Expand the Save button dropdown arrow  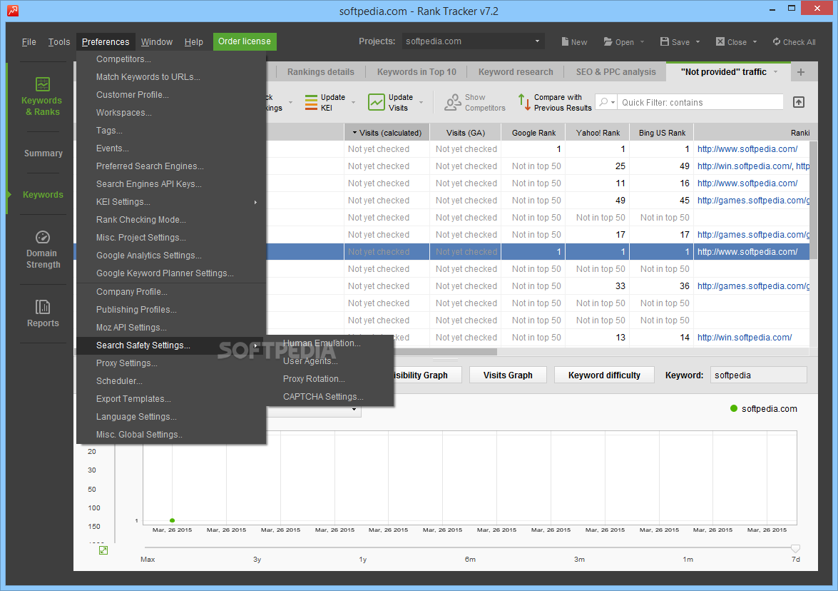pyautogui.click(x=698, y=41)
